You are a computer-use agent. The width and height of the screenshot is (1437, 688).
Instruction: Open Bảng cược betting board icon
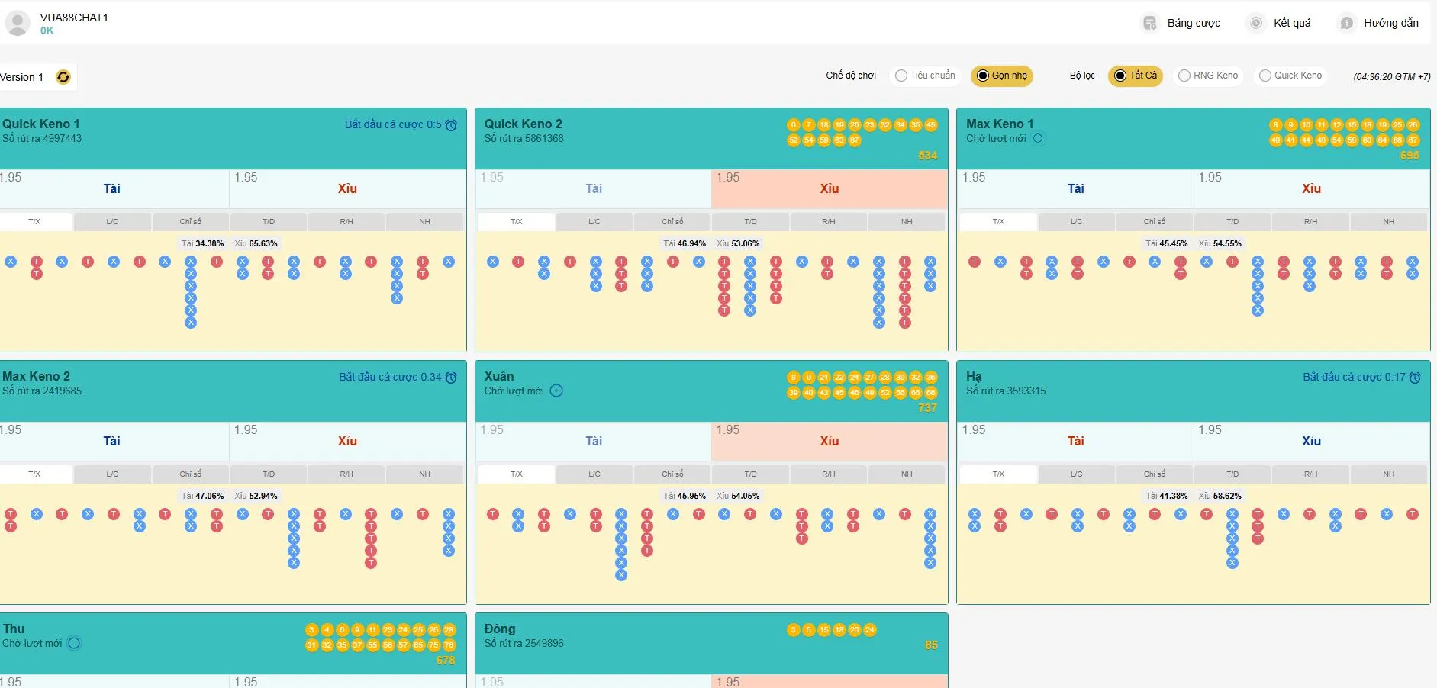click(x=1149, y=23)
